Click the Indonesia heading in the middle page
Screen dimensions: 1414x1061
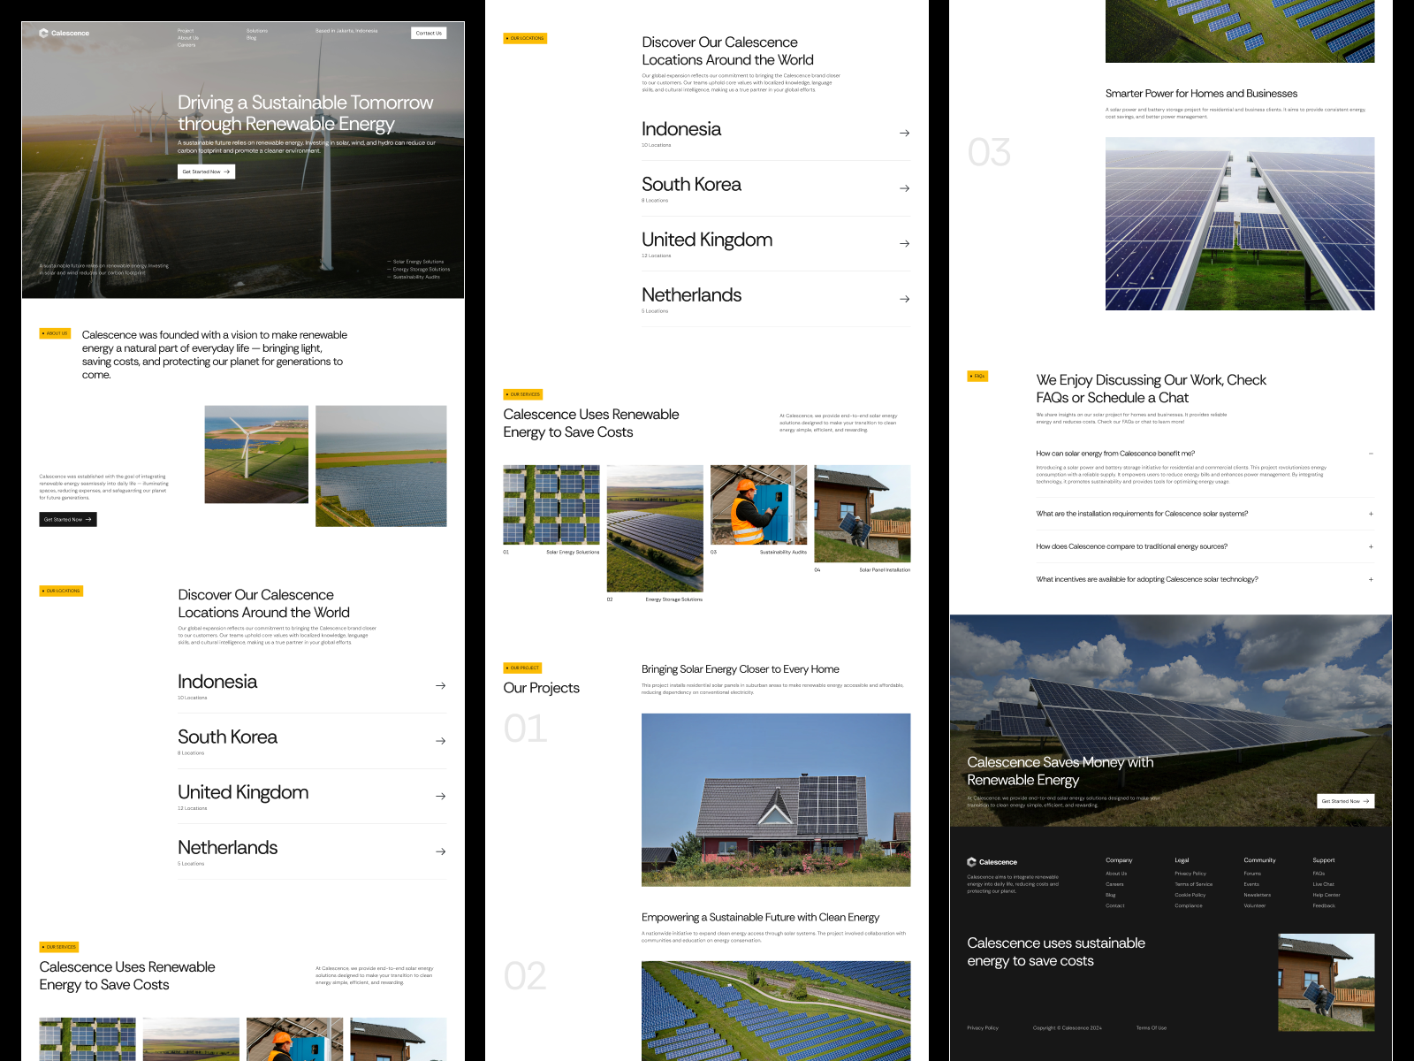[x=681, y=129]
